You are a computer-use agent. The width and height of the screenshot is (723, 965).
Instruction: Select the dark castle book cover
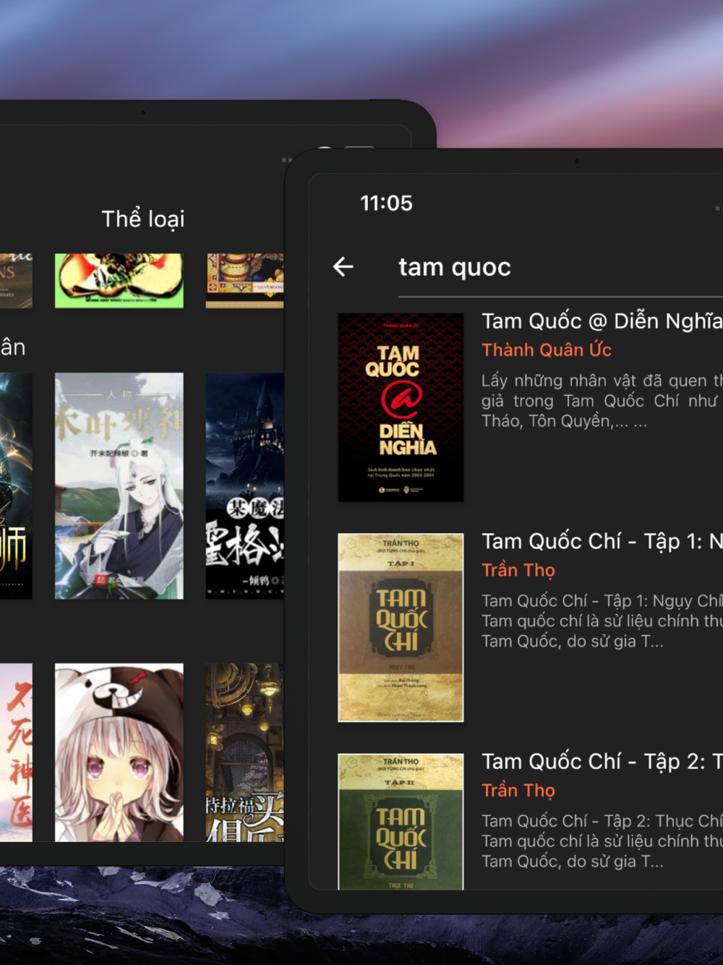pyautogui.click(x=244, y=485)
